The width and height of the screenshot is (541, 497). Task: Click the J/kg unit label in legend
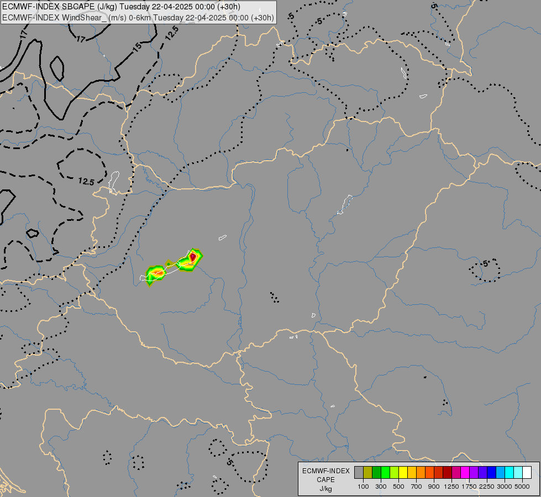tap(325, 489)
